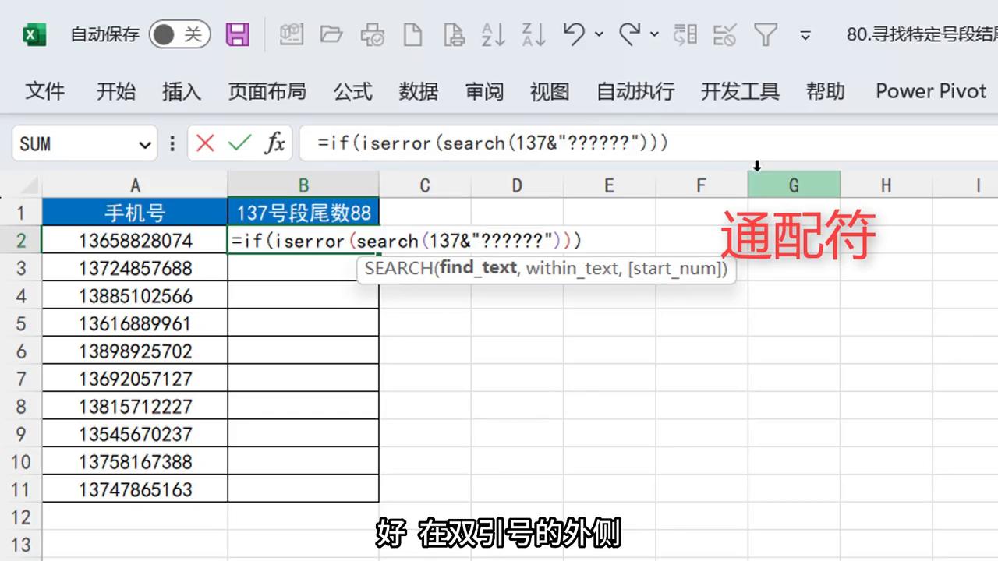The height and width of the screenshot is (561, 998).
Task: Click the Undo icon
Action: (575, 34)
